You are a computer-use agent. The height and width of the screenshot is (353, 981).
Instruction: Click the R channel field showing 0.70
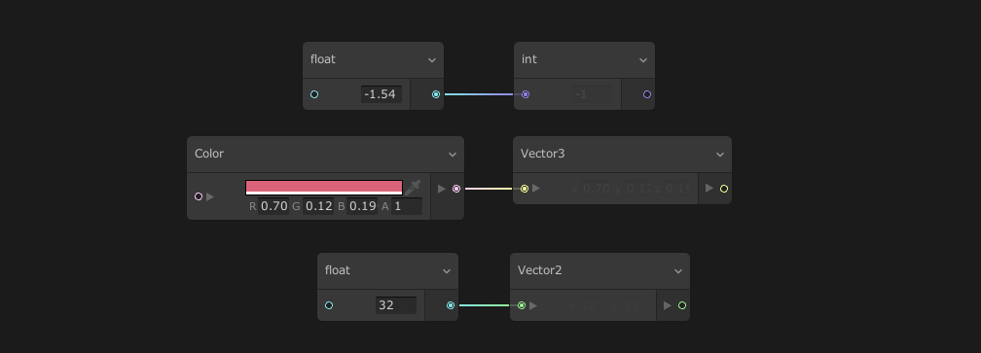[x=274, y=206]
